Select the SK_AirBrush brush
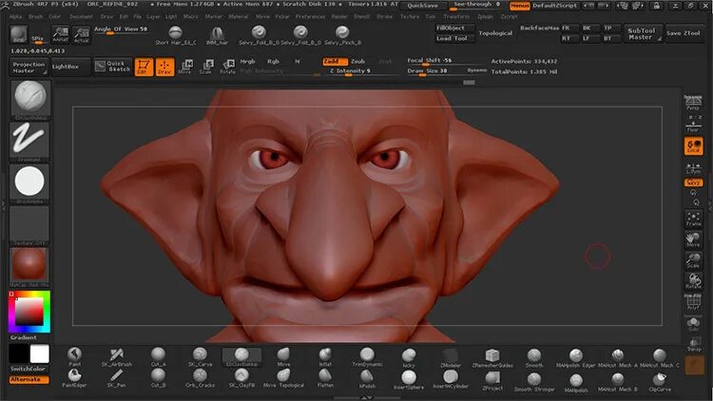The image size is (713, 401). point(116,357)
